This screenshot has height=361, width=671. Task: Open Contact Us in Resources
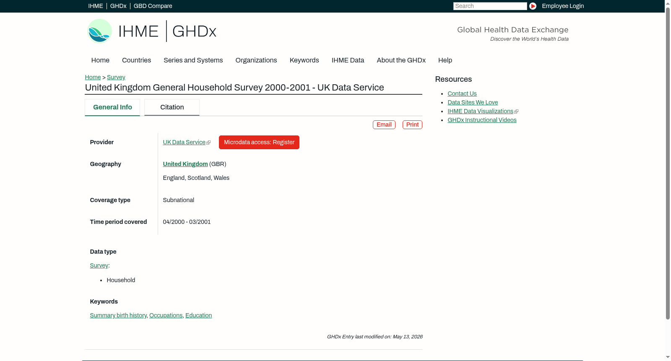pyautogui.click(x=462, y=93)
